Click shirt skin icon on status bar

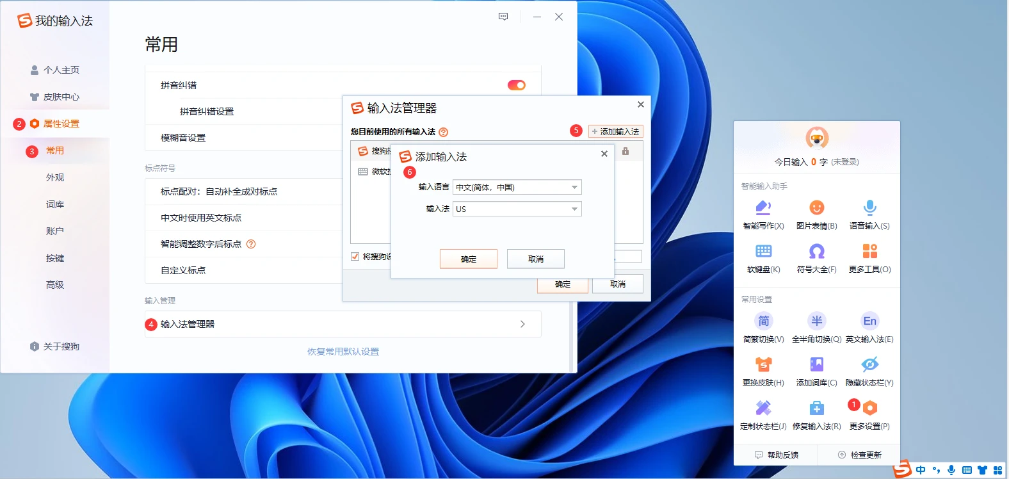pos(982,470)
